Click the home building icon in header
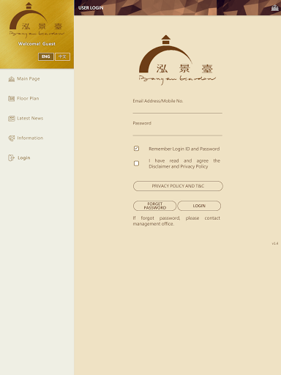This screenshot has height=375, width=281. click(x=275, y=8)
